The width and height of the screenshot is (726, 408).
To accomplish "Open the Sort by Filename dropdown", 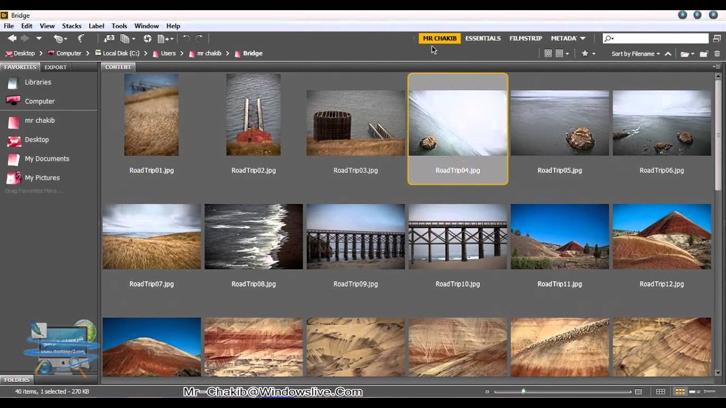I will click(636, 54).
